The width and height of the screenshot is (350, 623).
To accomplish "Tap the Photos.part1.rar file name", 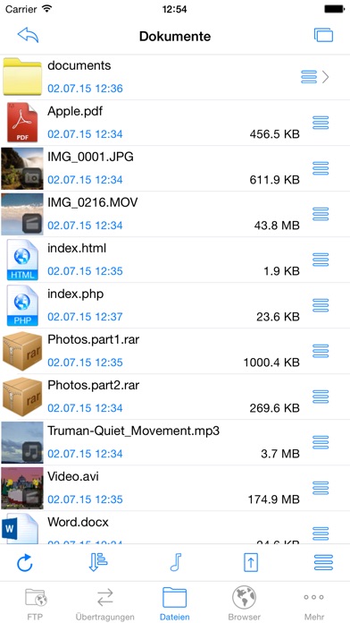I will [x=94, y=340].
